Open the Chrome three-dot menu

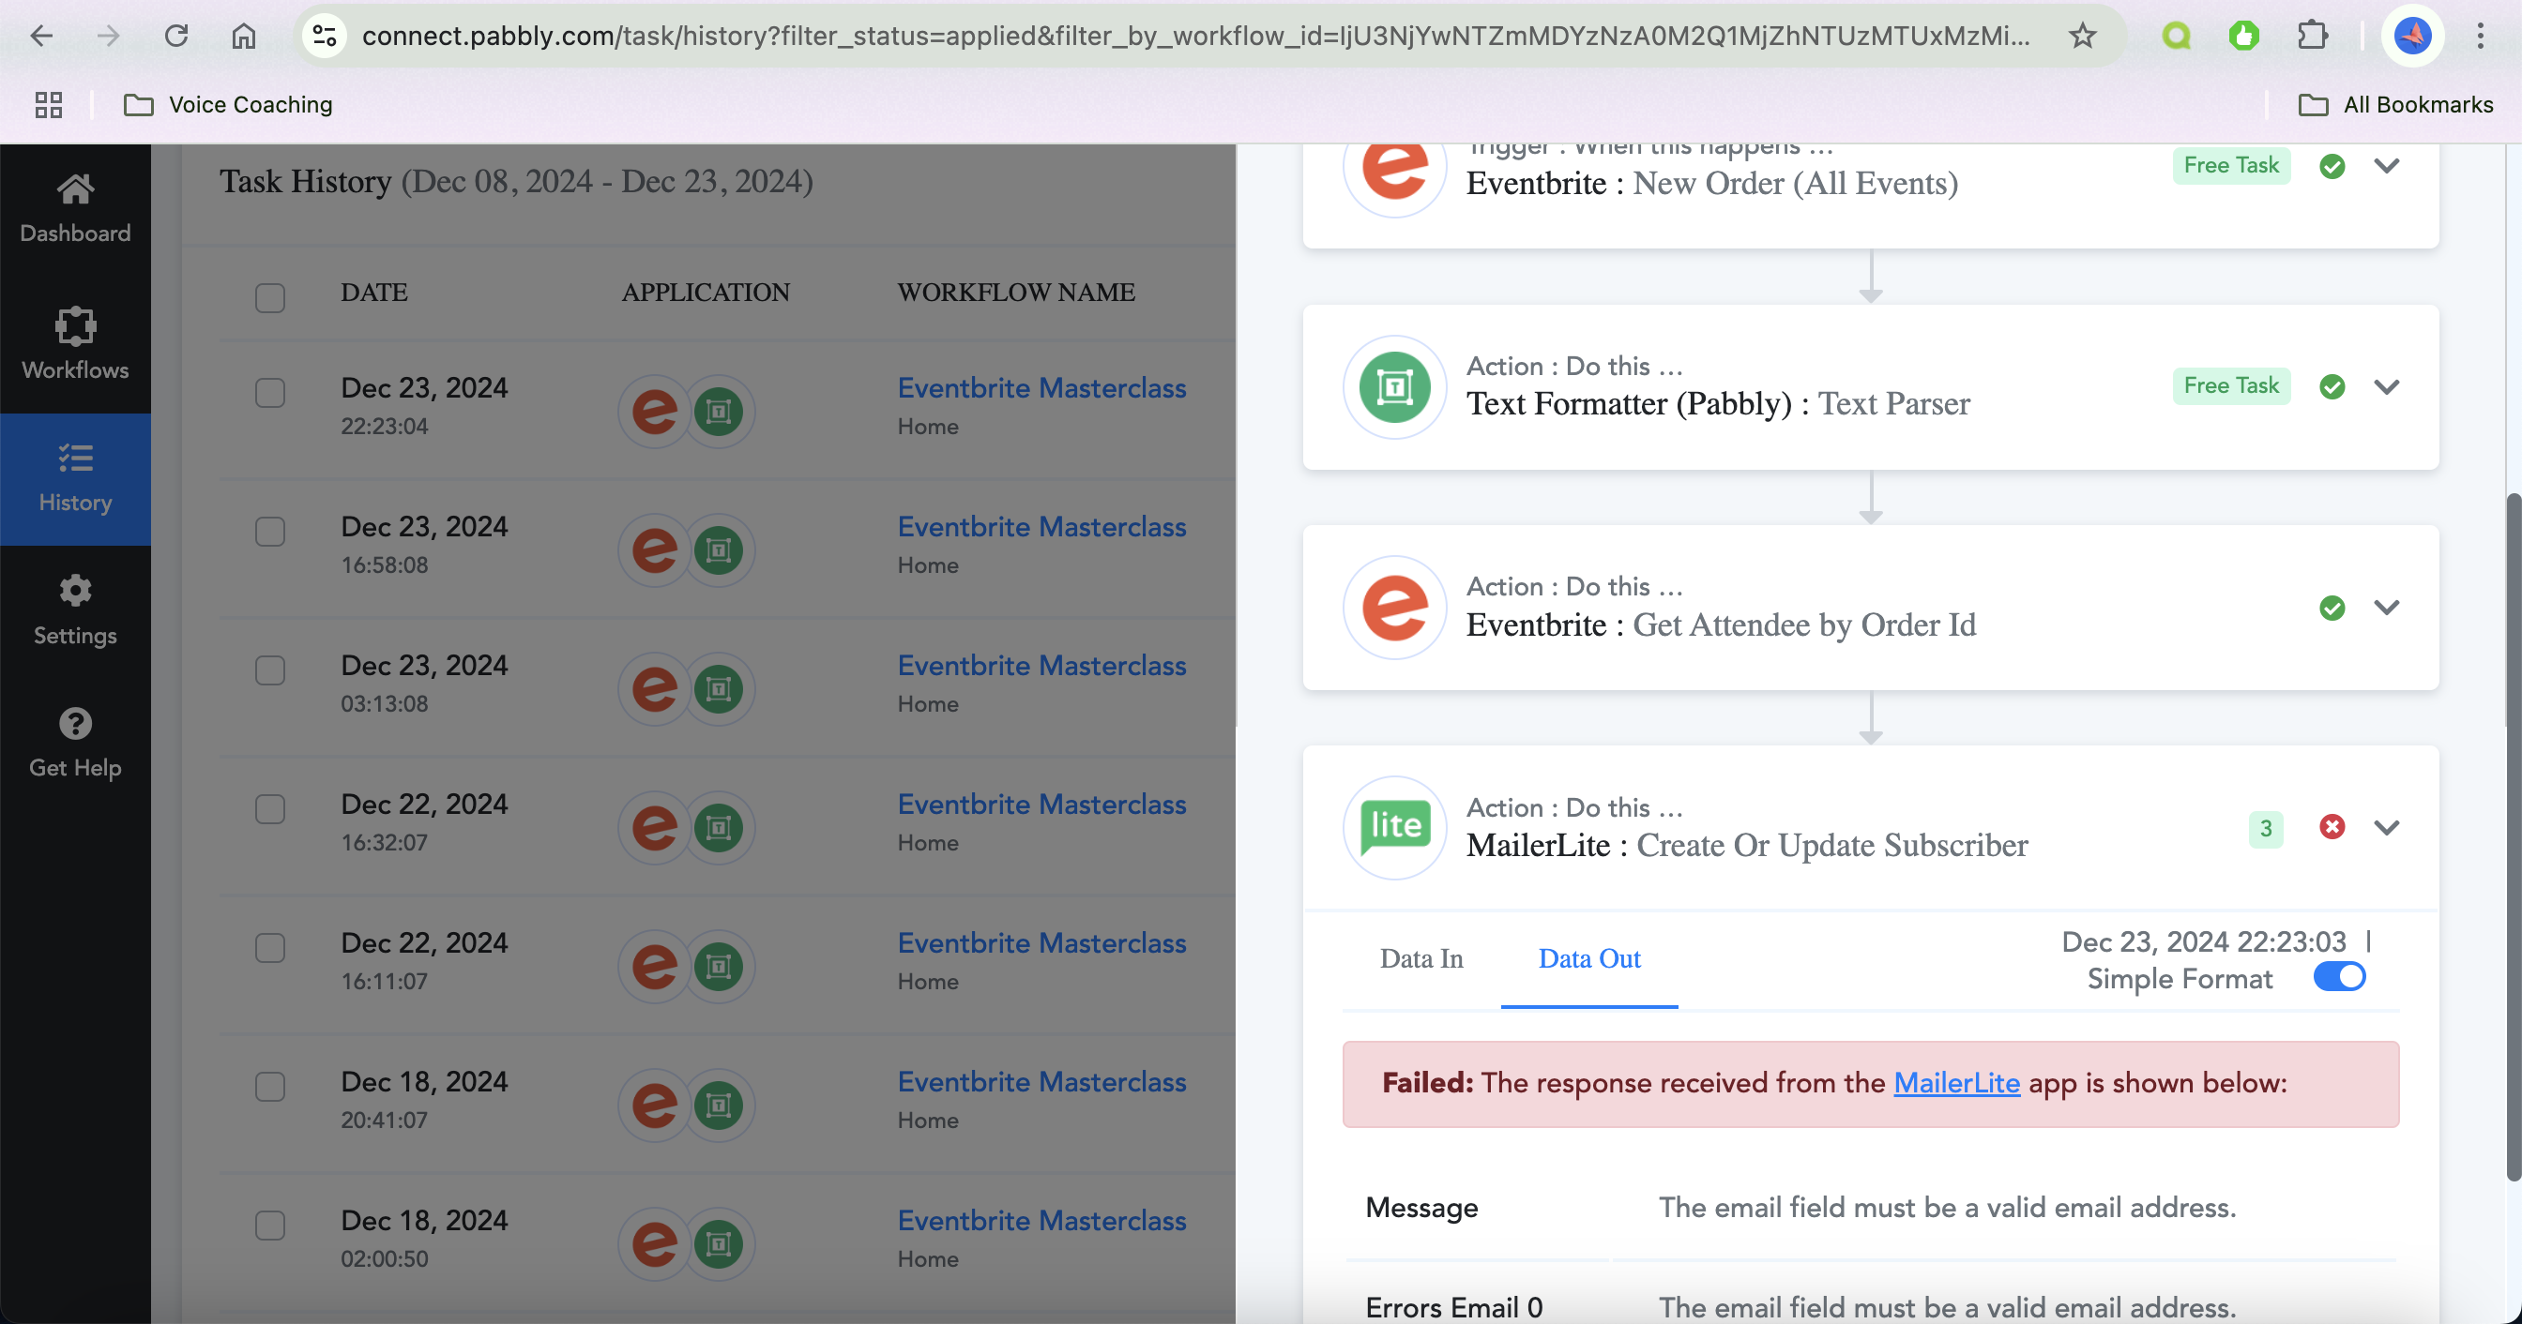[2480, 37]
